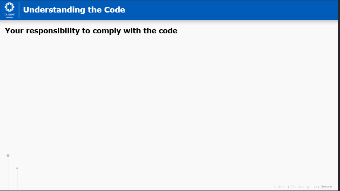
Task: Click the stem under the small dot
Action: click(x=17, y=180)
